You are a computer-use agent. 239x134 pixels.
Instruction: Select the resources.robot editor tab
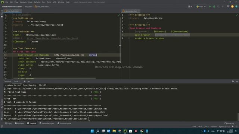(x=131, y=11)
